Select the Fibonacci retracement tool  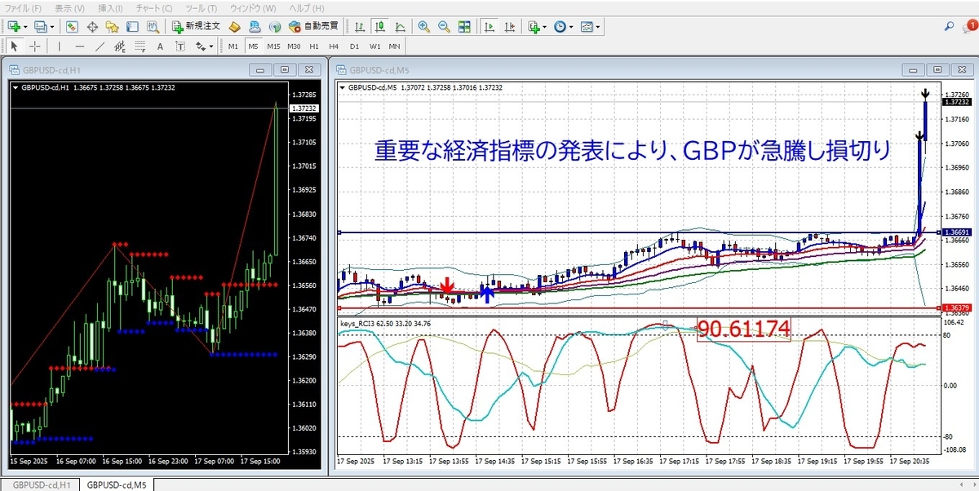point(140,46)
